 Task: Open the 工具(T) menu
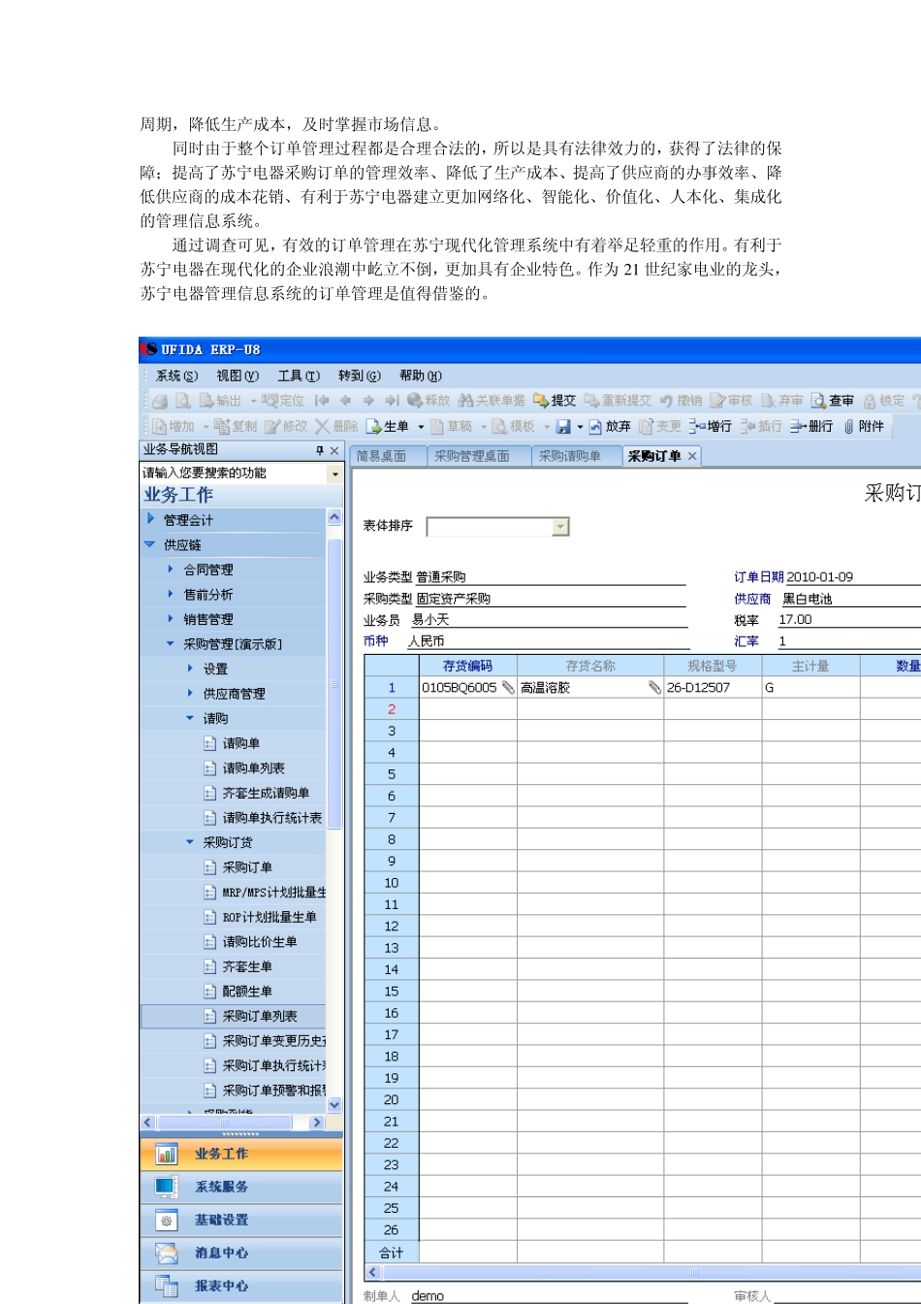(x=299, y=375)
